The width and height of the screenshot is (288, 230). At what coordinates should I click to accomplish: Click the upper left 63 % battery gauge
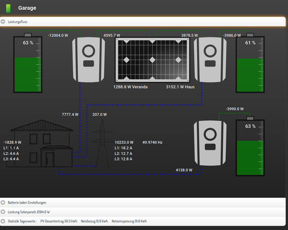point(28,63)
